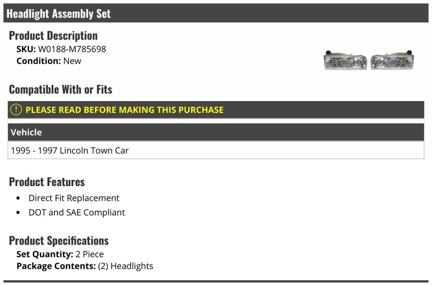Select the 1995 - 1997 Lincoln Town Car row
The height and width of the screenshot is (286, 432).
(216, 150)
